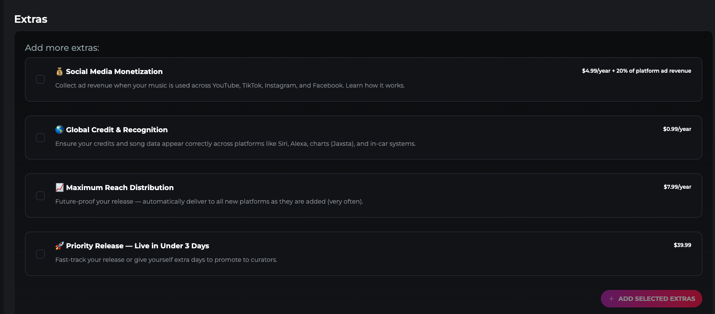Image resolution: width=715 pixels, height=314 pixels.
Task: Click the $4.99/year plus ad revenue price
Action: [636, 71]
